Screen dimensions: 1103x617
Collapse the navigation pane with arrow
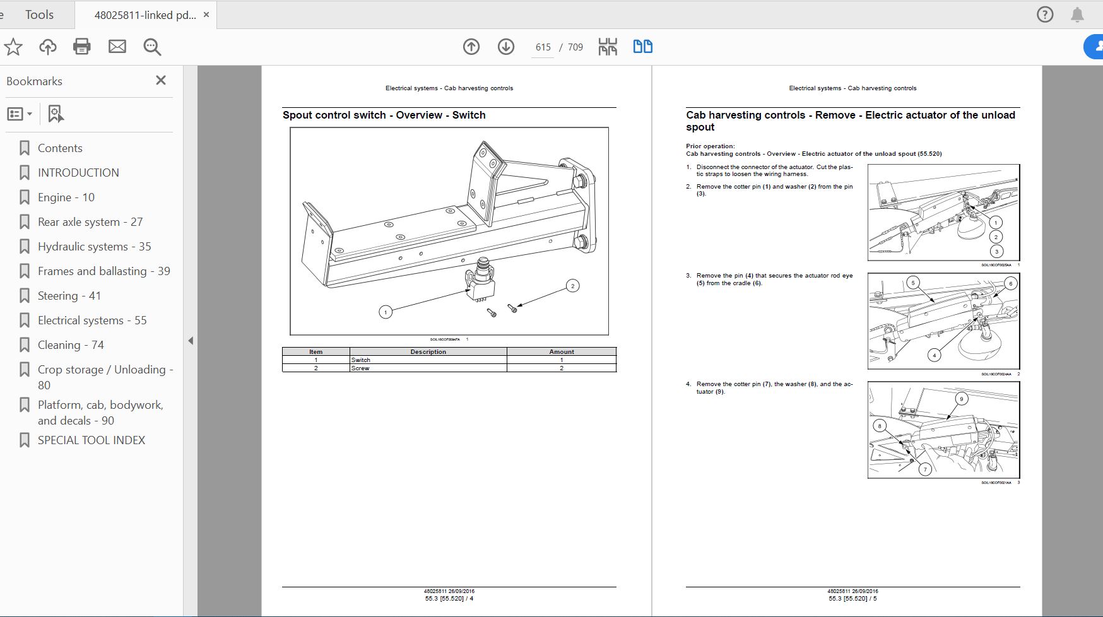(191, 341)
